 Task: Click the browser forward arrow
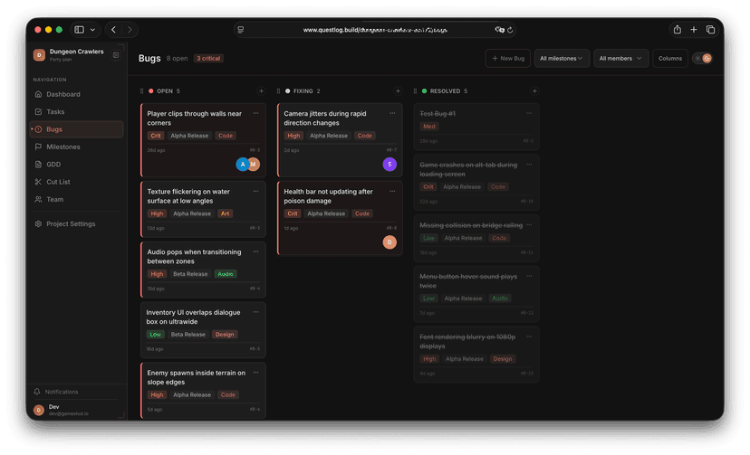tap(130, 30)
